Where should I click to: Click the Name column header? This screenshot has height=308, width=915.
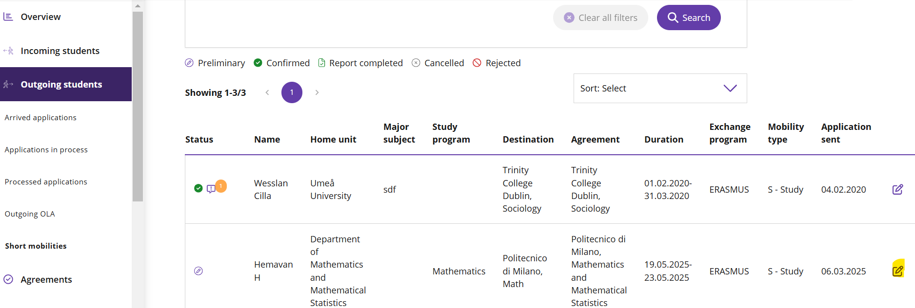(267, 140)
